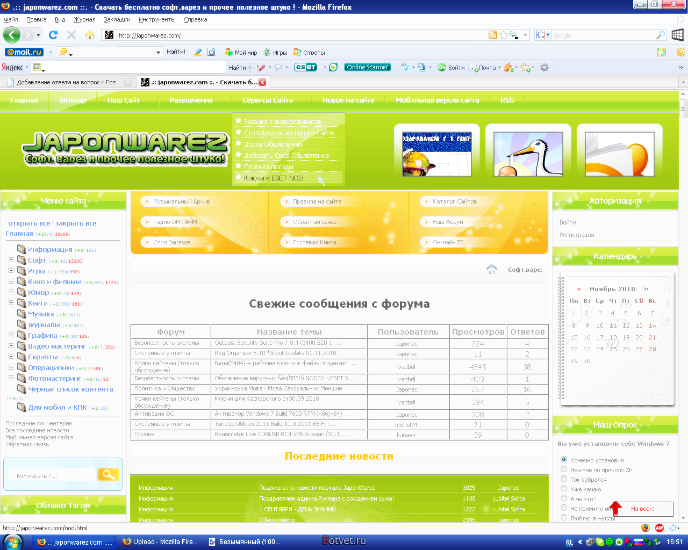Screen dimensions: 688x550
Task: Click the RL language indicator in system tray
Action: [x=569, y=542]
